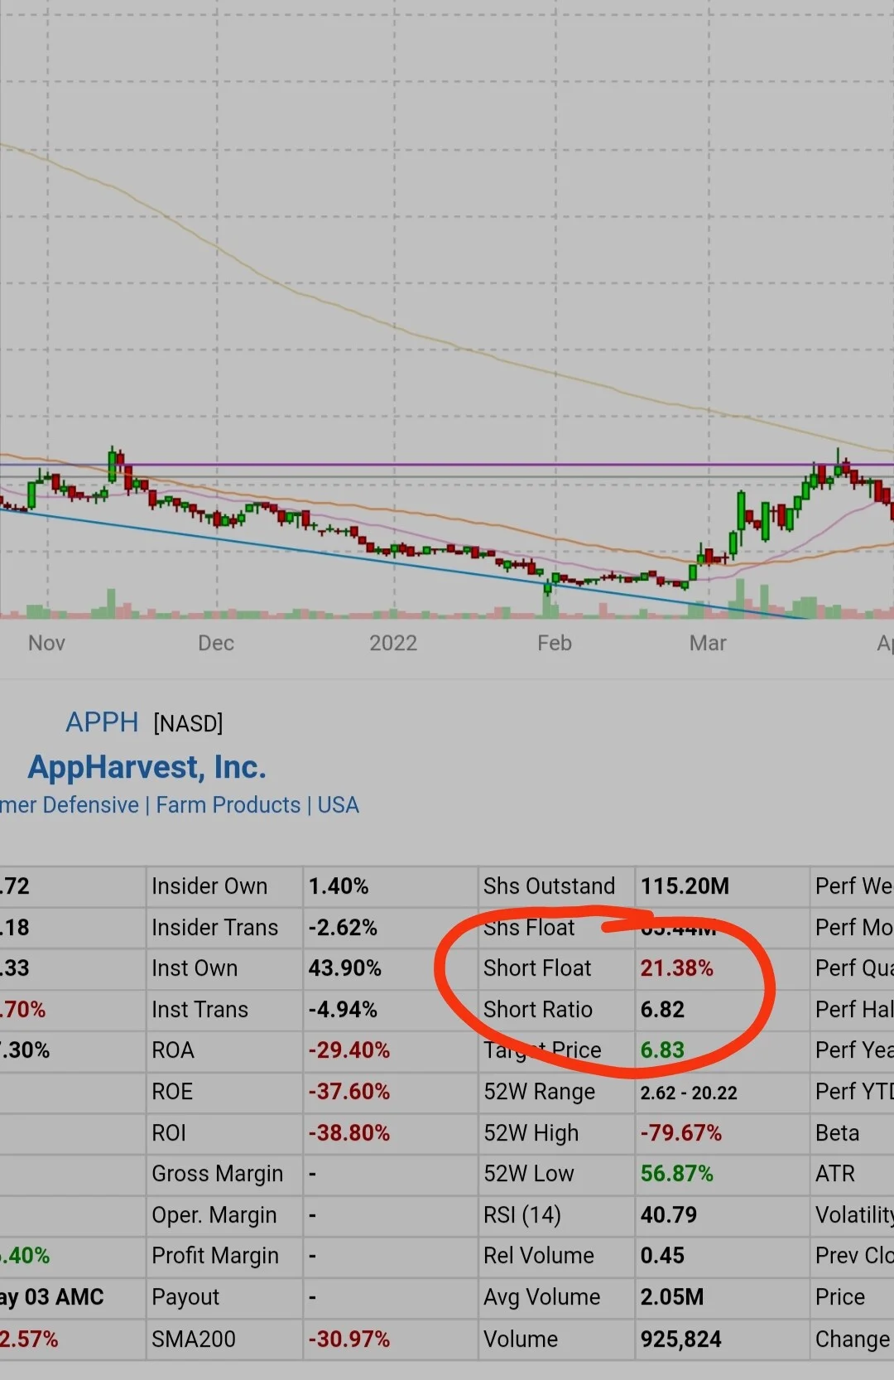The image size is (894, 1380).
Task: Click the SMA200 value -30.97%
Action: [349, 1339]
